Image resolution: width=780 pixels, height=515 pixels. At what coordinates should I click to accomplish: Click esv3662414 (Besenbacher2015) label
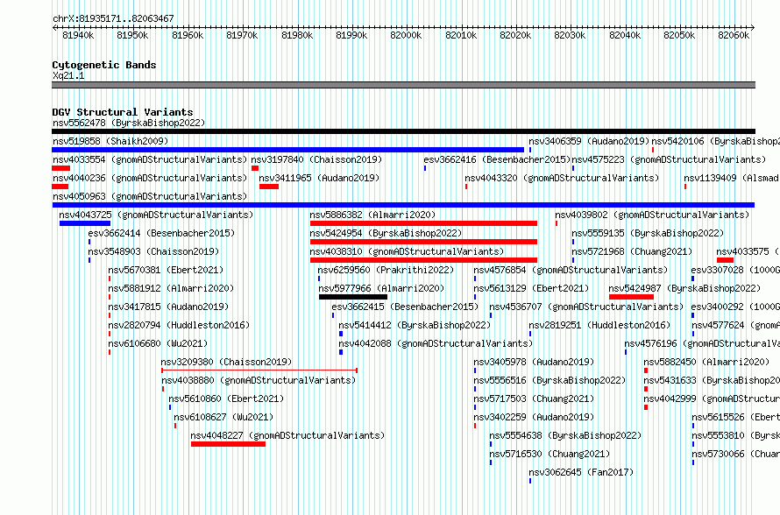[161, 233]
